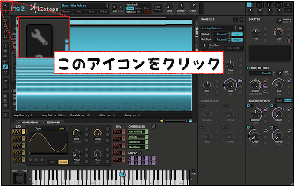
Task: Solo Sample 1 with S button
Action: coord(236,19)
